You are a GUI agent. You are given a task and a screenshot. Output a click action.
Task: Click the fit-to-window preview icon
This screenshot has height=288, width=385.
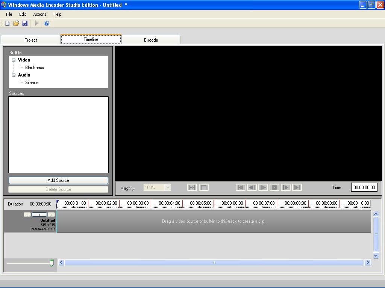tap(192, 187)
